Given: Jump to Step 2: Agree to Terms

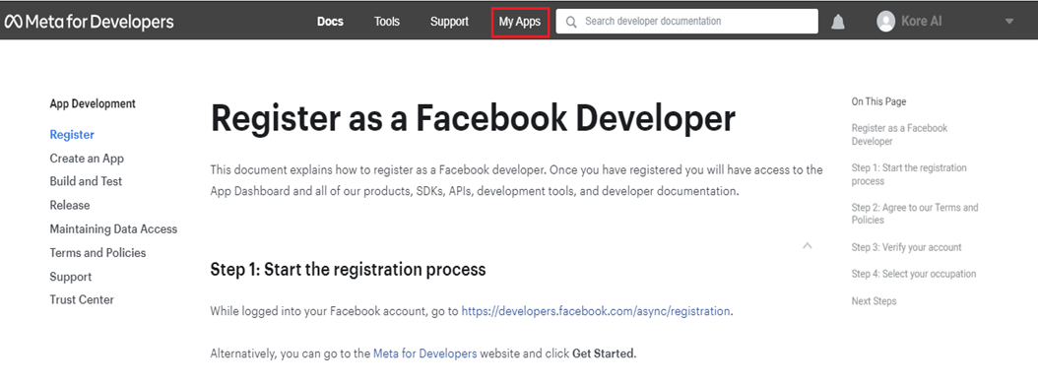Looking at the screenshot, I should tap(914, 214).
